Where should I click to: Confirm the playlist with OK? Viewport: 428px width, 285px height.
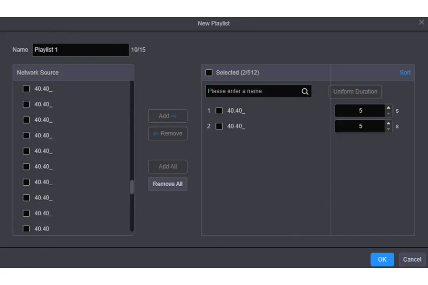coord(382,259)
